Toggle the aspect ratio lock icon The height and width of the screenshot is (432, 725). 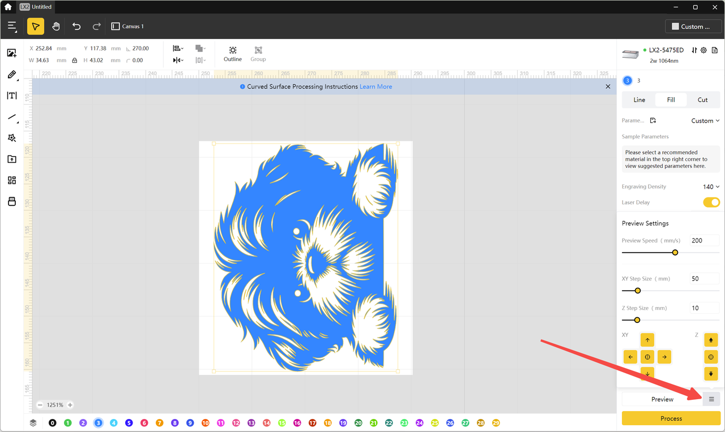(x=74, y=60)
